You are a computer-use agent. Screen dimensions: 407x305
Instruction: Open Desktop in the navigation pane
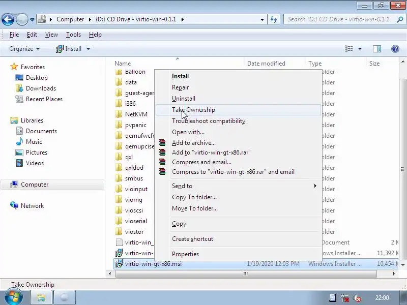click(x=37, y=78)
